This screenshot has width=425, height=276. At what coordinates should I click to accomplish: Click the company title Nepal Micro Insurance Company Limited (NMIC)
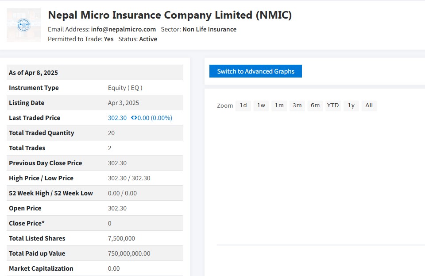click(170, 15)
